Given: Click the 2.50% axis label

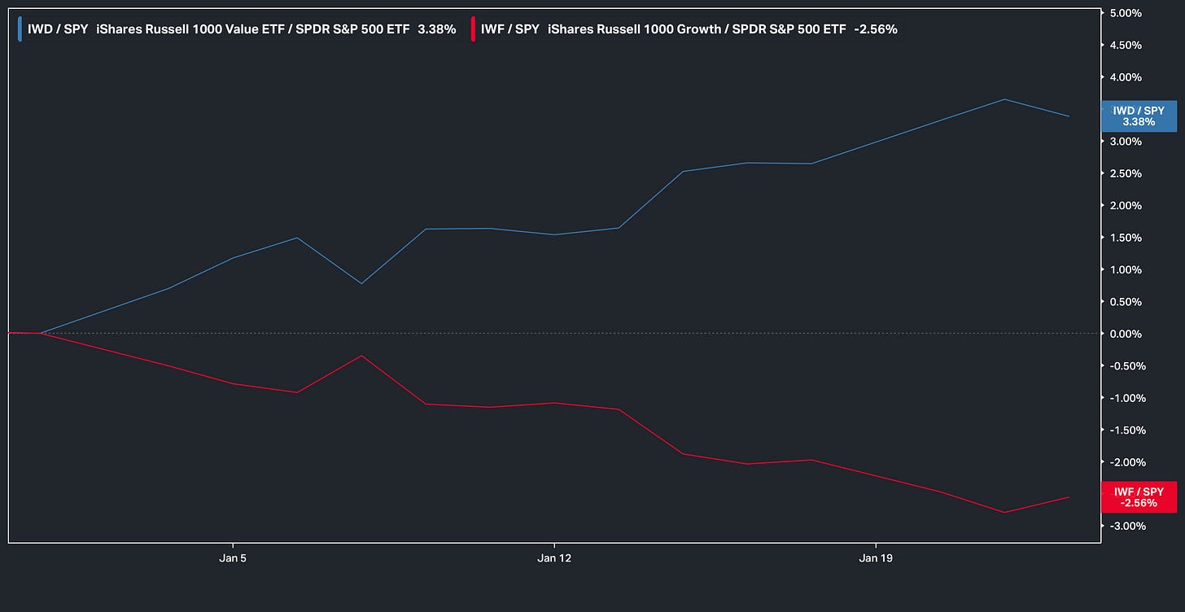Looking at the screenshot, I should pos(1126,173).
